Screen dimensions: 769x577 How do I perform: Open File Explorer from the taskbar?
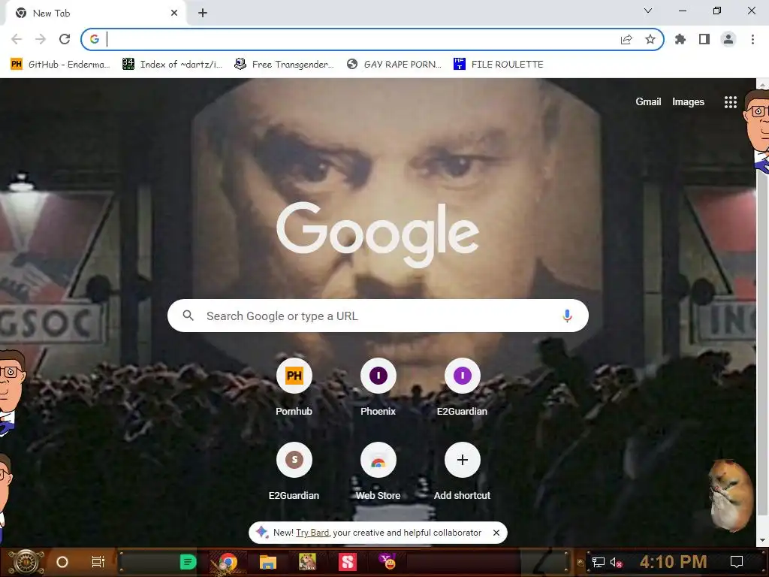[x=268, y=562]
